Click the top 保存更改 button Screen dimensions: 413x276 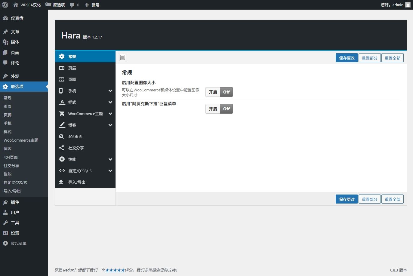347,58
